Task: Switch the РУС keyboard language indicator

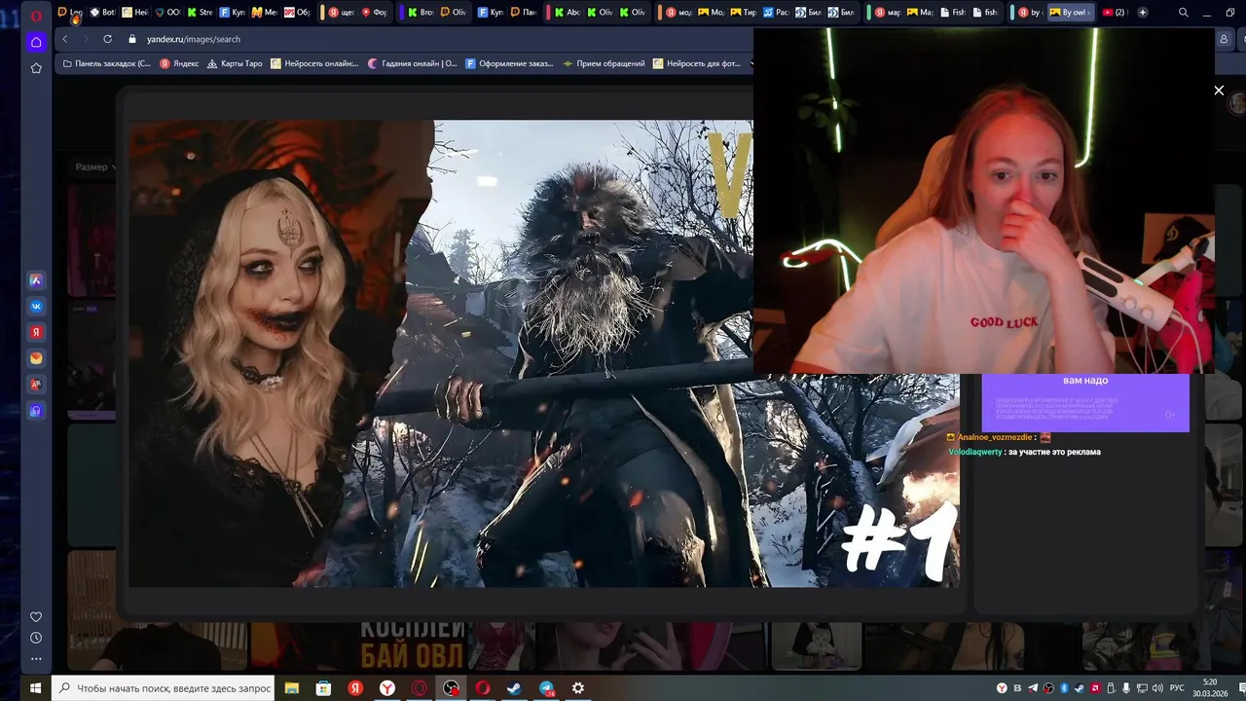Action: pyautogui.click(x=1176, y=688)
